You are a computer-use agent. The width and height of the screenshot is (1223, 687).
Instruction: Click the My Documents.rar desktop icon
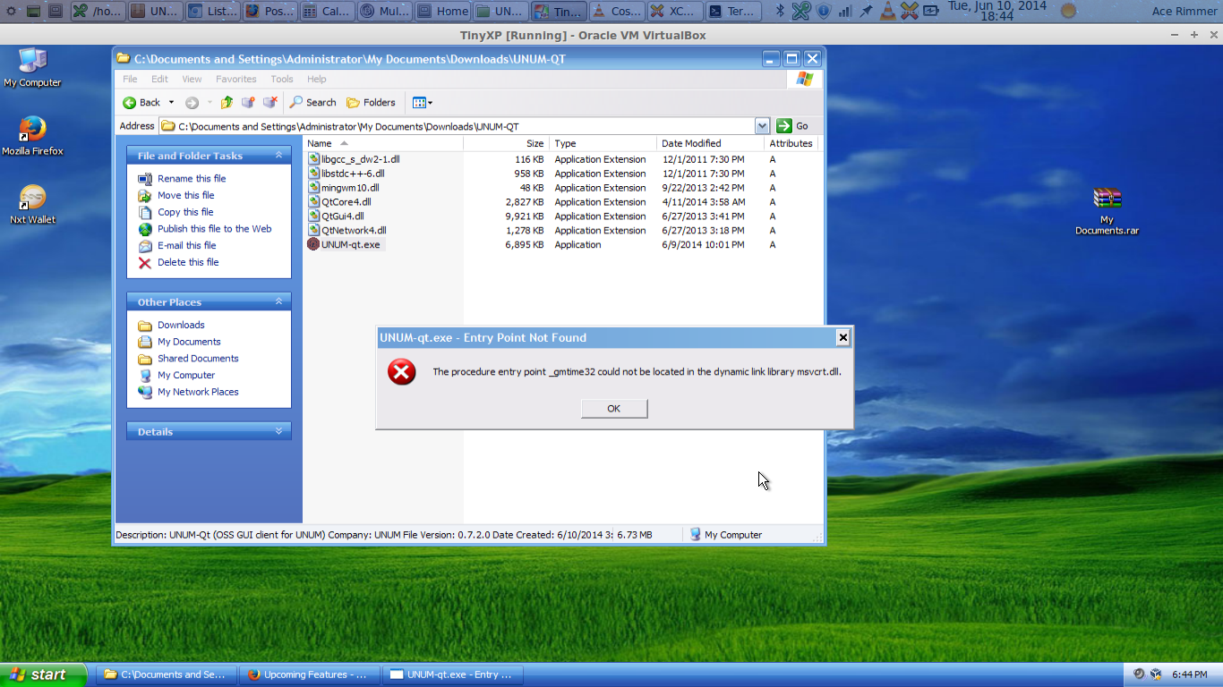1108,212
